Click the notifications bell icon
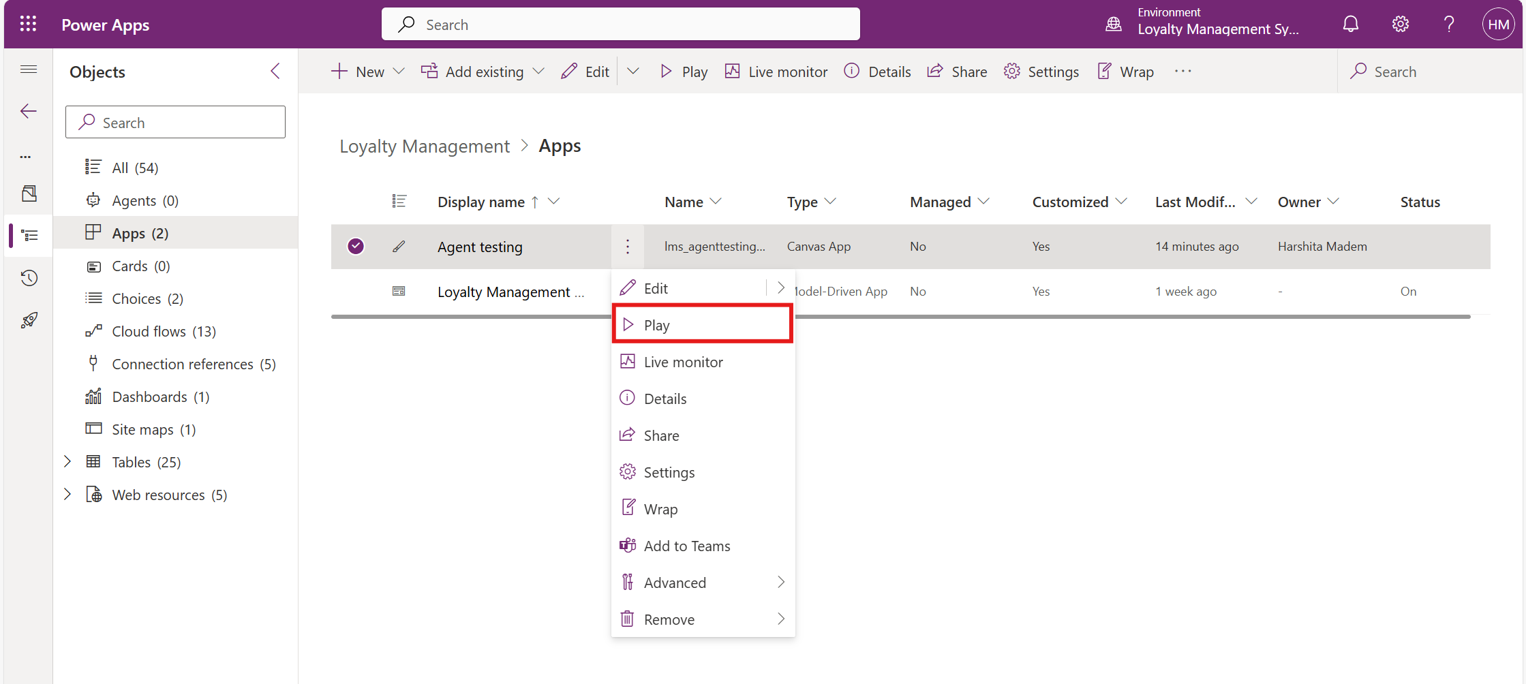Viewport: 1526px width, 684px height. (x=1350, y=25)
